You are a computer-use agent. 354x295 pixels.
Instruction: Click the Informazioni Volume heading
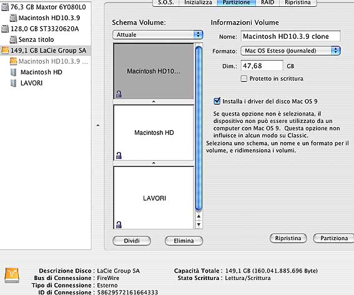coord(245,22)
